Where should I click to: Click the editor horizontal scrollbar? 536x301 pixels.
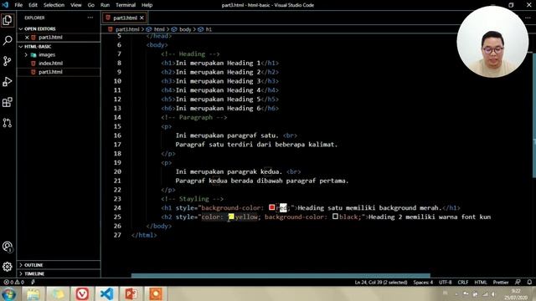coord(281,275)
